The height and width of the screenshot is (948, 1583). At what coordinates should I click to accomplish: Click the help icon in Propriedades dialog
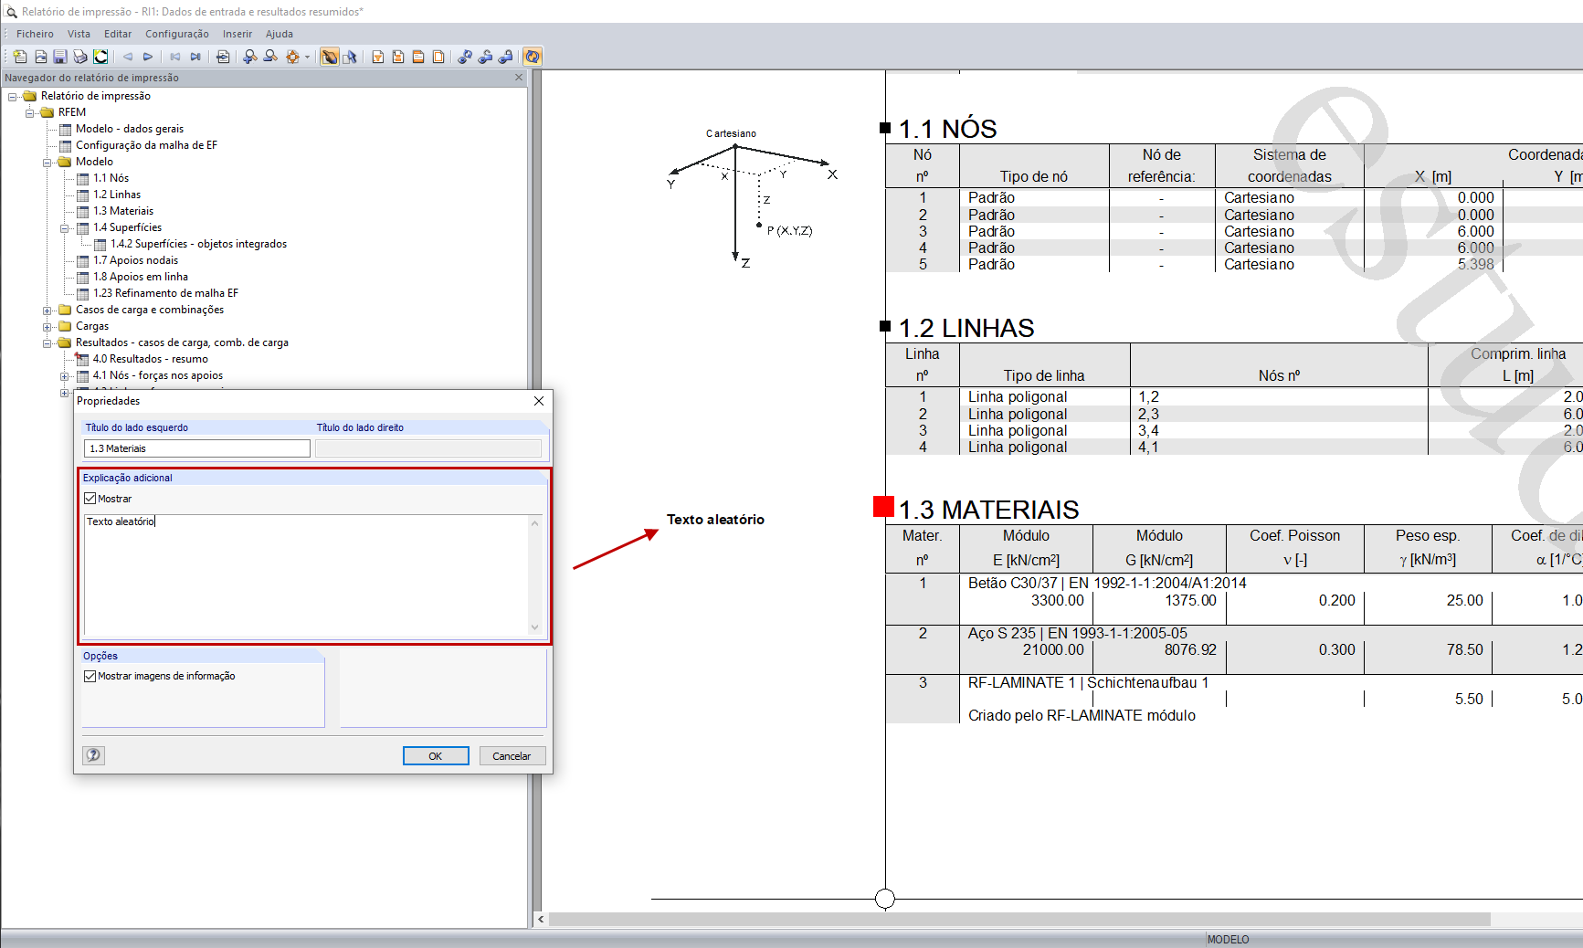click(93, 755)
